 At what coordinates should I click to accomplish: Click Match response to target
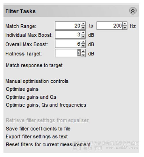pos(34,65)
